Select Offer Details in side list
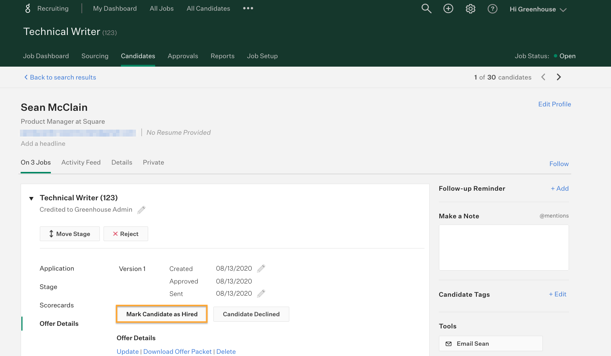Viewport: 611px width, 356px height. [x=59, y=324]
